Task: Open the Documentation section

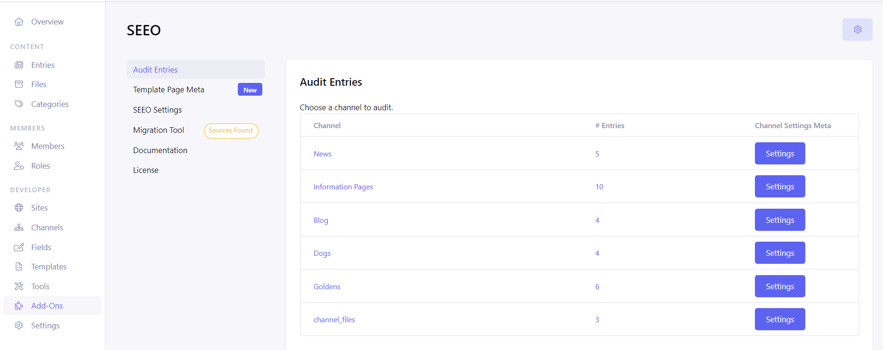Action: point(160,150)
